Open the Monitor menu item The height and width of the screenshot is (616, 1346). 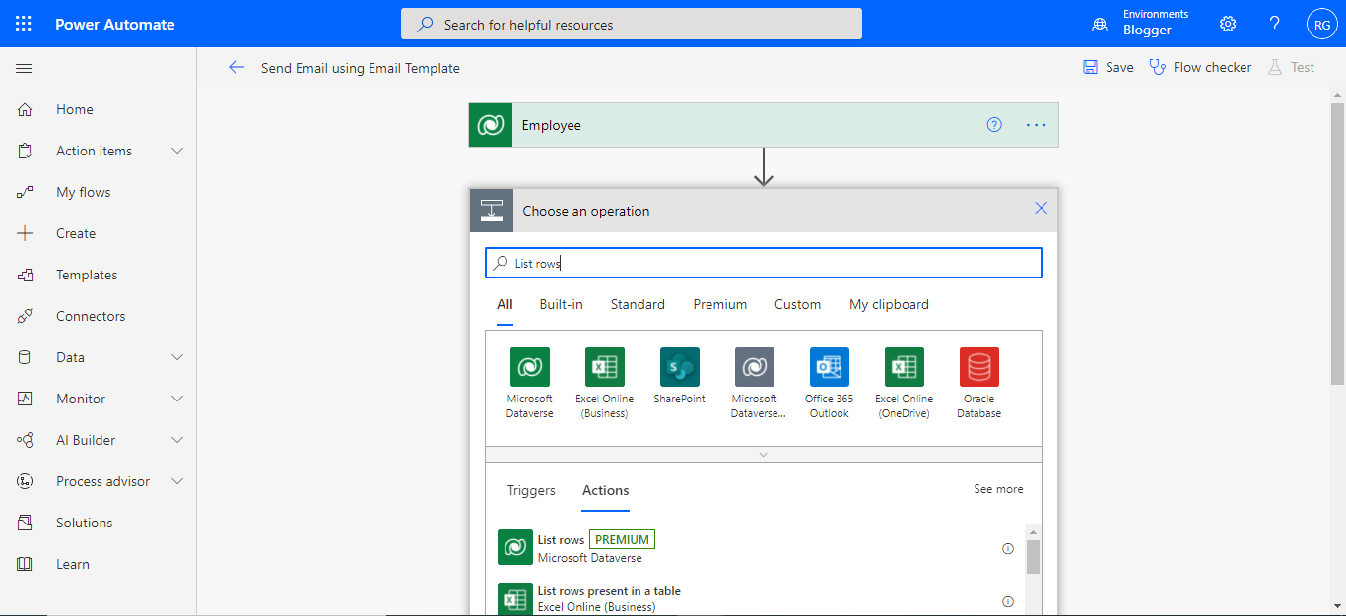tap(99, 399)
